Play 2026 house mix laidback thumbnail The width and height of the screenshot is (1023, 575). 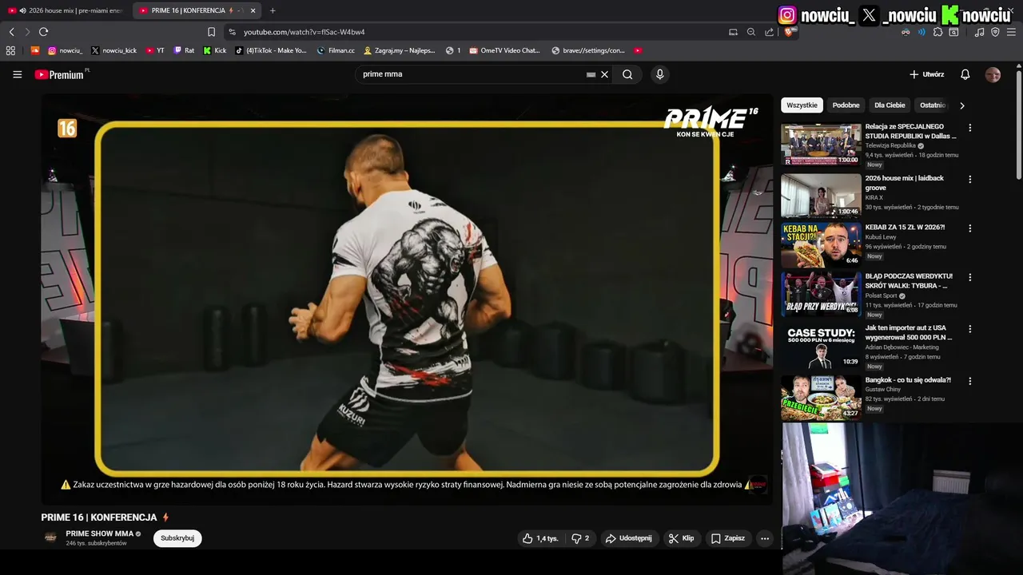pyautogui.click(x=821, y=196)
